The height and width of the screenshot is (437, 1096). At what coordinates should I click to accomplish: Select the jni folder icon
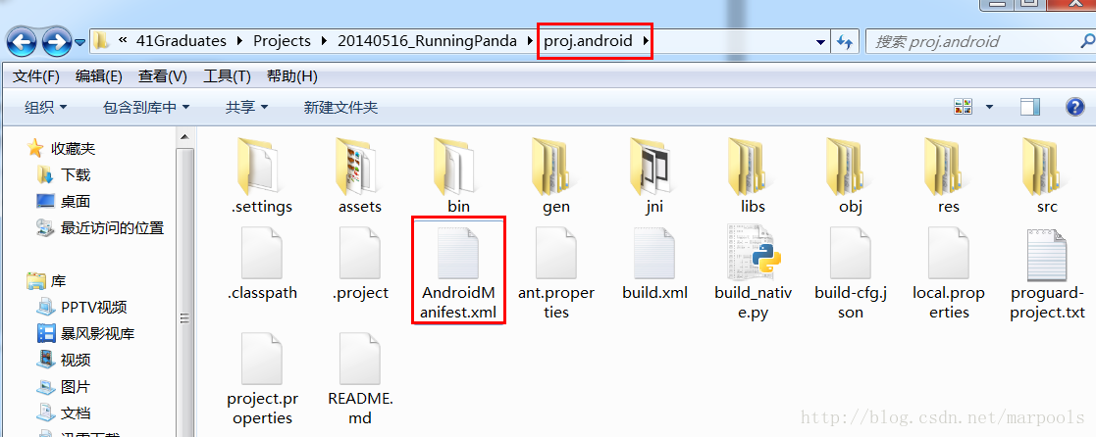654,167
